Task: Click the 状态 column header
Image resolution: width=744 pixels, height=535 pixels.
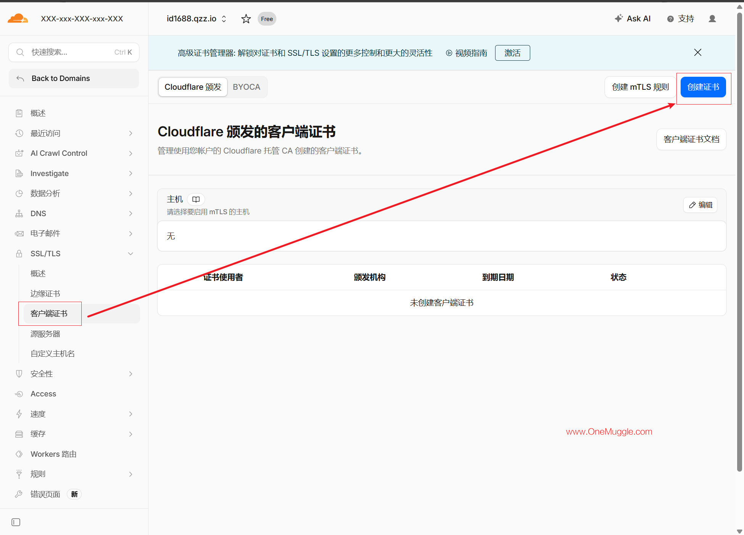Action: 618,277
